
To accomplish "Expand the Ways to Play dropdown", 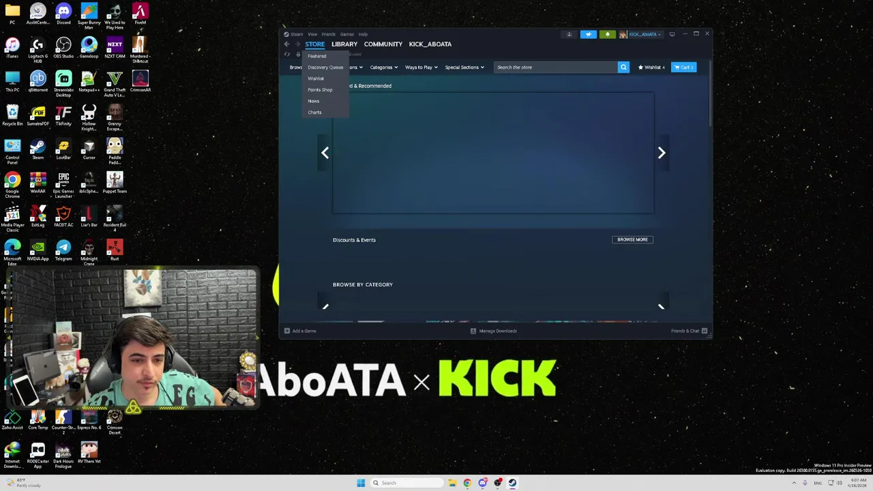I will click(421, 68).
